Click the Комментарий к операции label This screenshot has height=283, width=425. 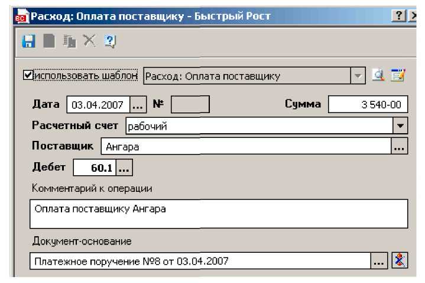pos(92,188)
